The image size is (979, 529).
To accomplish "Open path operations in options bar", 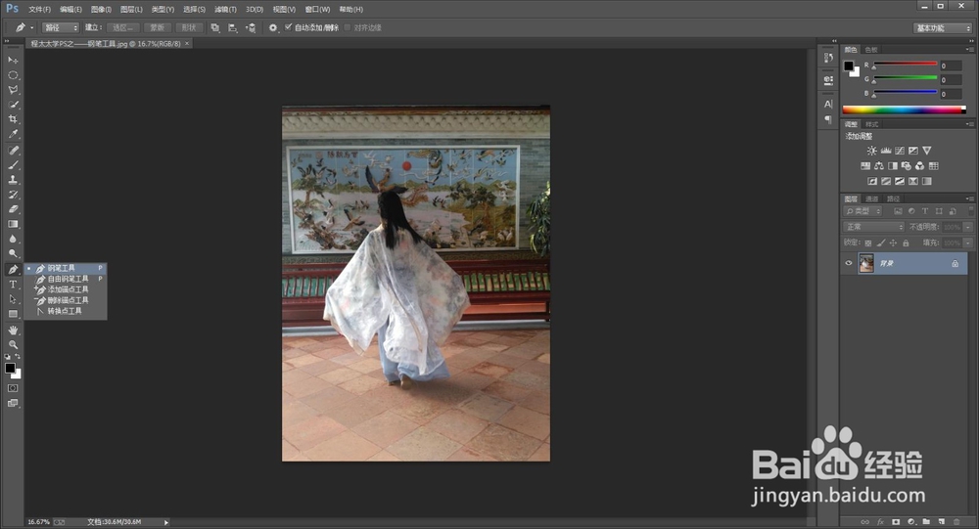I will (x=214, y=27).
